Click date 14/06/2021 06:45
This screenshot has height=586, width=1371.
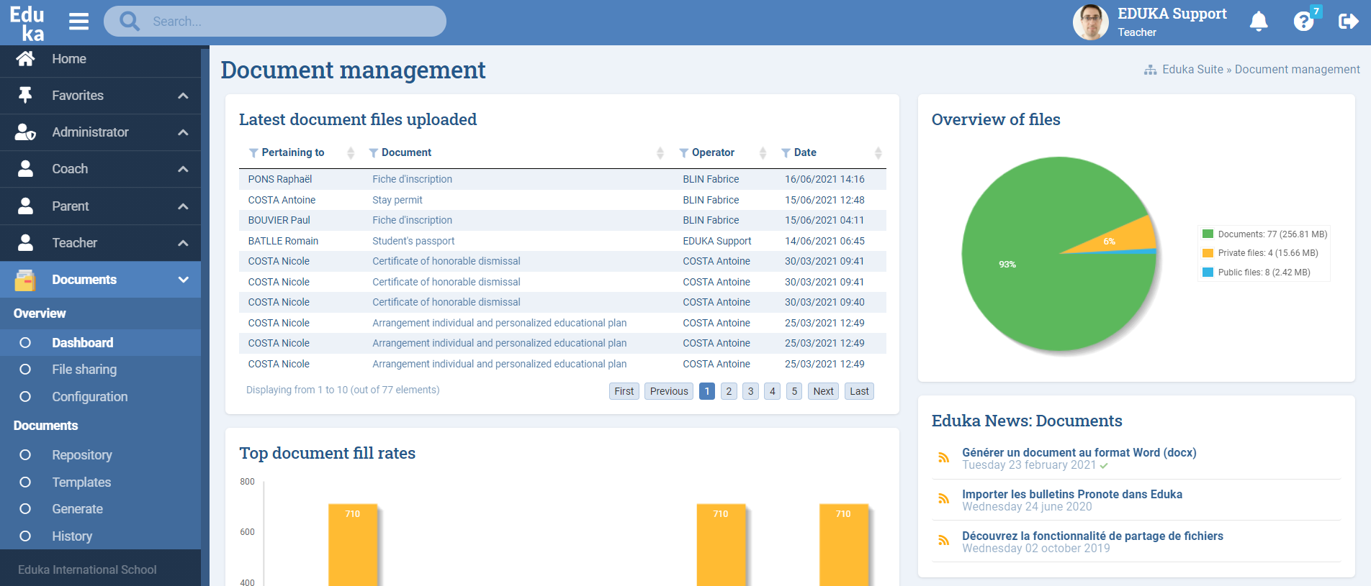coord(824,241)
